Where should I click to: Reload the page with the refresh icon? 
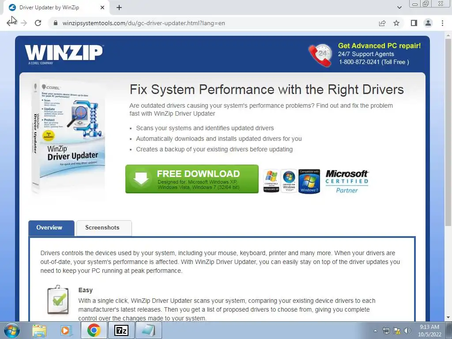[x=38, y=23]
